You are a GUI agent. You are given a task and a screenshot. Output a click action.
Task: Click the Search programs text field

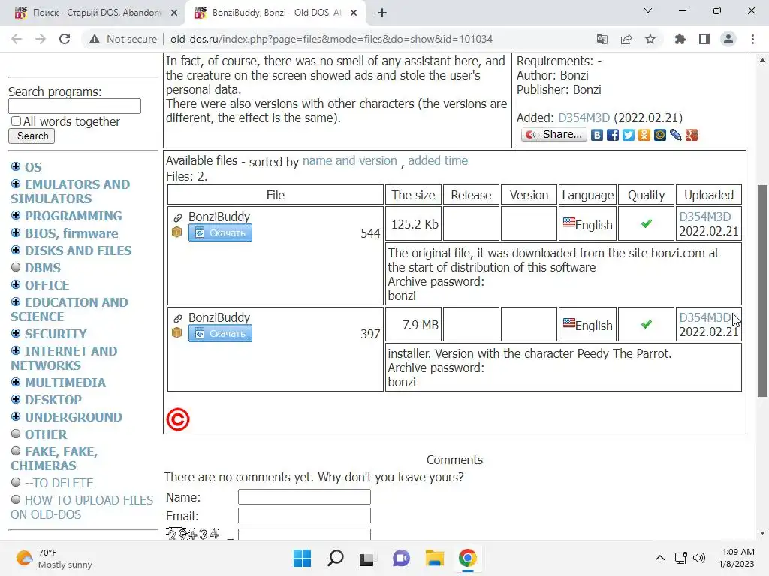pos(74,106)
